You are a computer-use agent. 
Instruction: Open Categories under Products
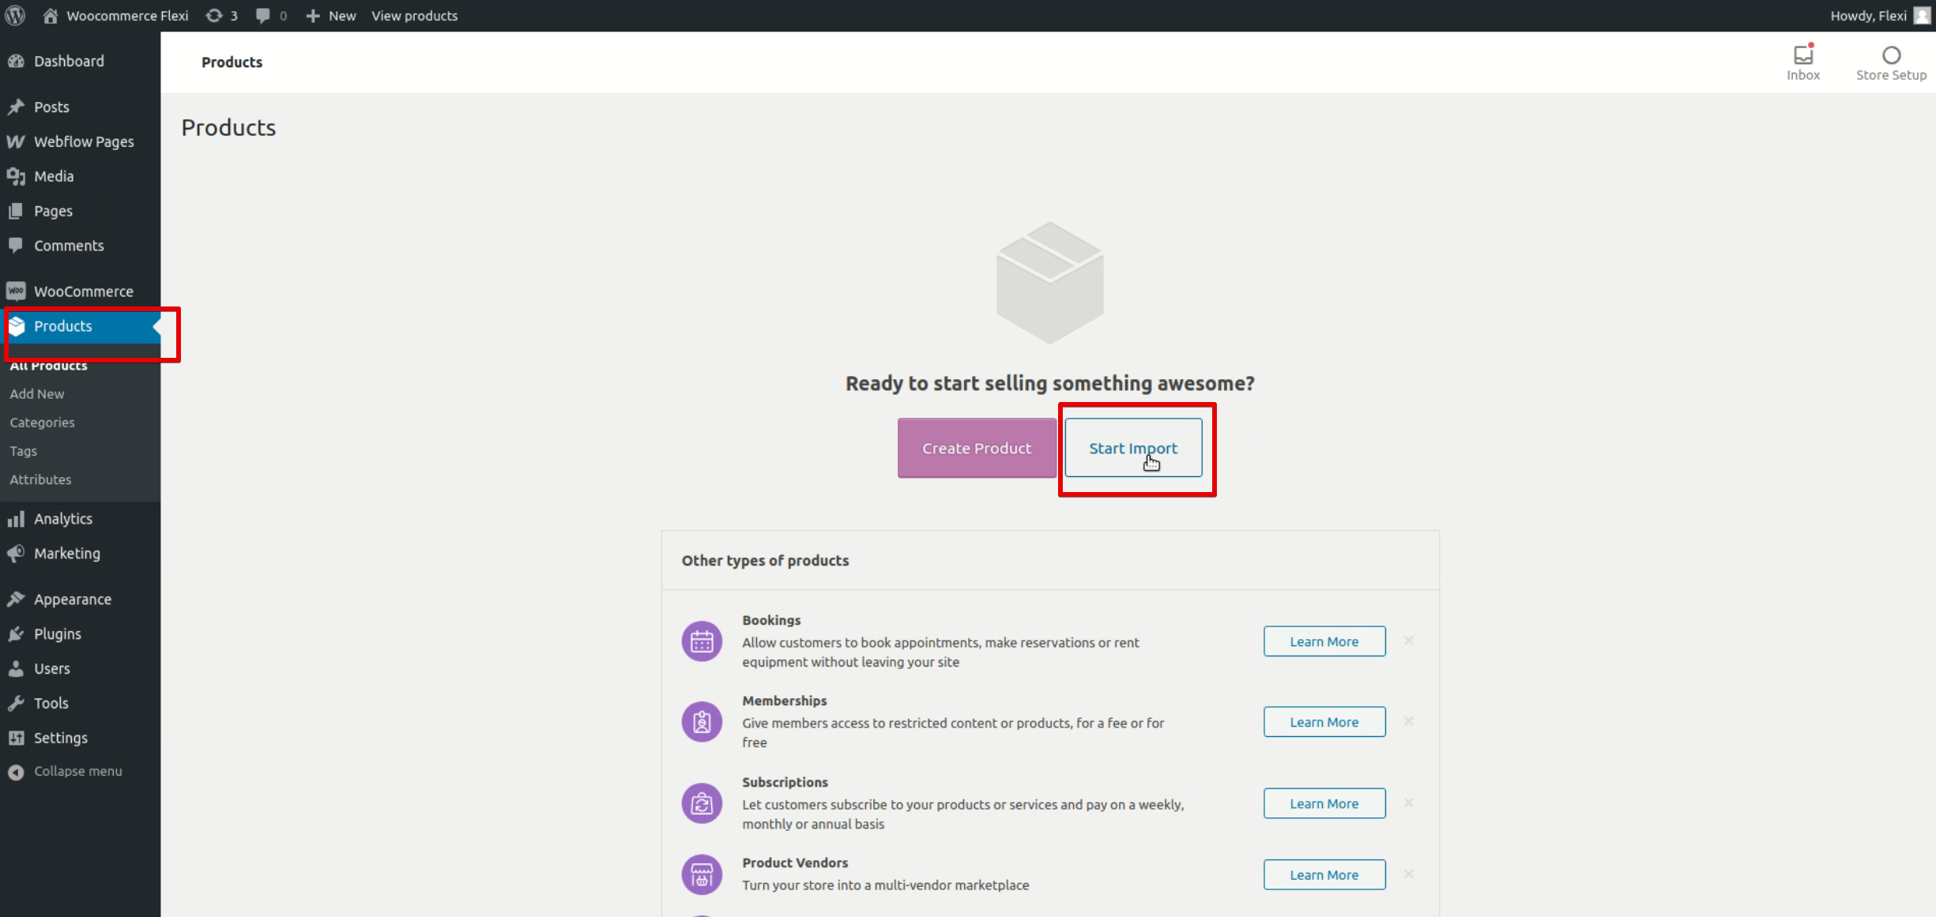(43, 423)
